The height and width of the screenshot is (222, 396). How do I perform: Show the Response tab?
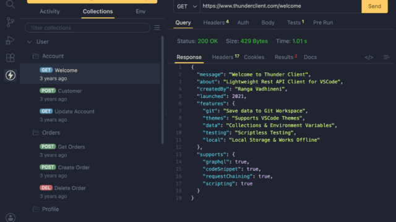click(189, 57)
